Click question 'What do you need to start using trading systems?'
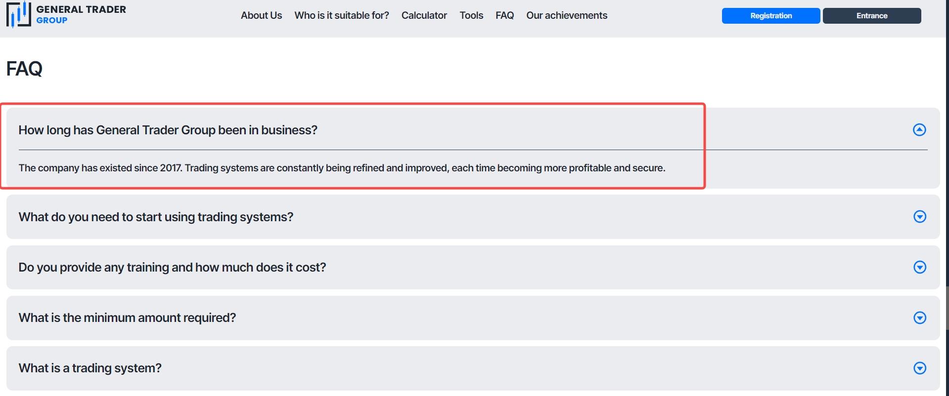The width and height of the screenshot is (949, 396). click(156, 217)
